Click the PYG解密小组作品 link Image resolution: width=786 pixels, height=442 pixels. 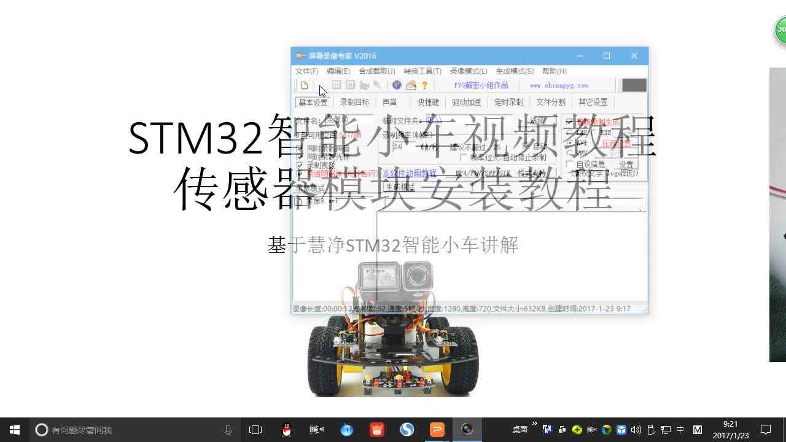click(481, 85)
